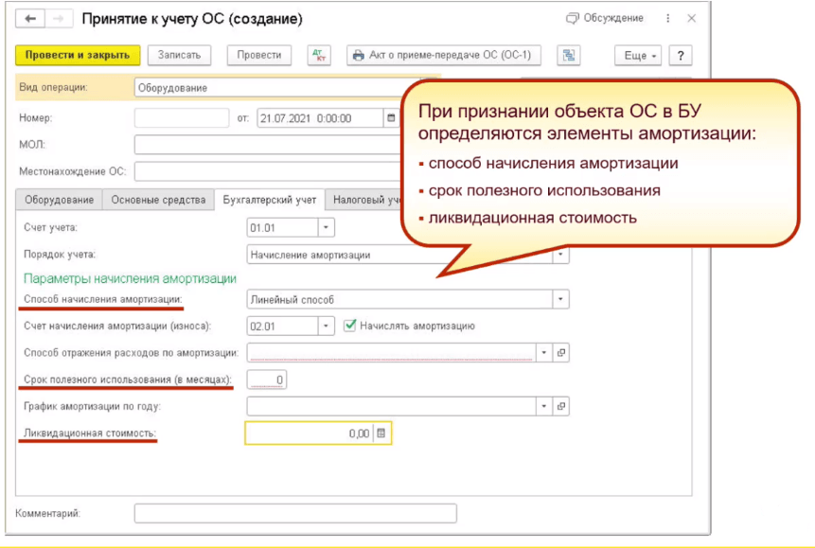Open selection icon for График амортизации
This screenshot has height=548, width=815.
[561, 406]
